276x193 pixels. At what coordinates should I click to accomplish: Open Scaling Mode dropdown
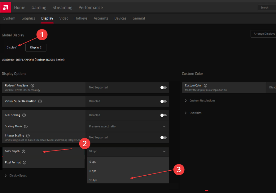(127, 126)
